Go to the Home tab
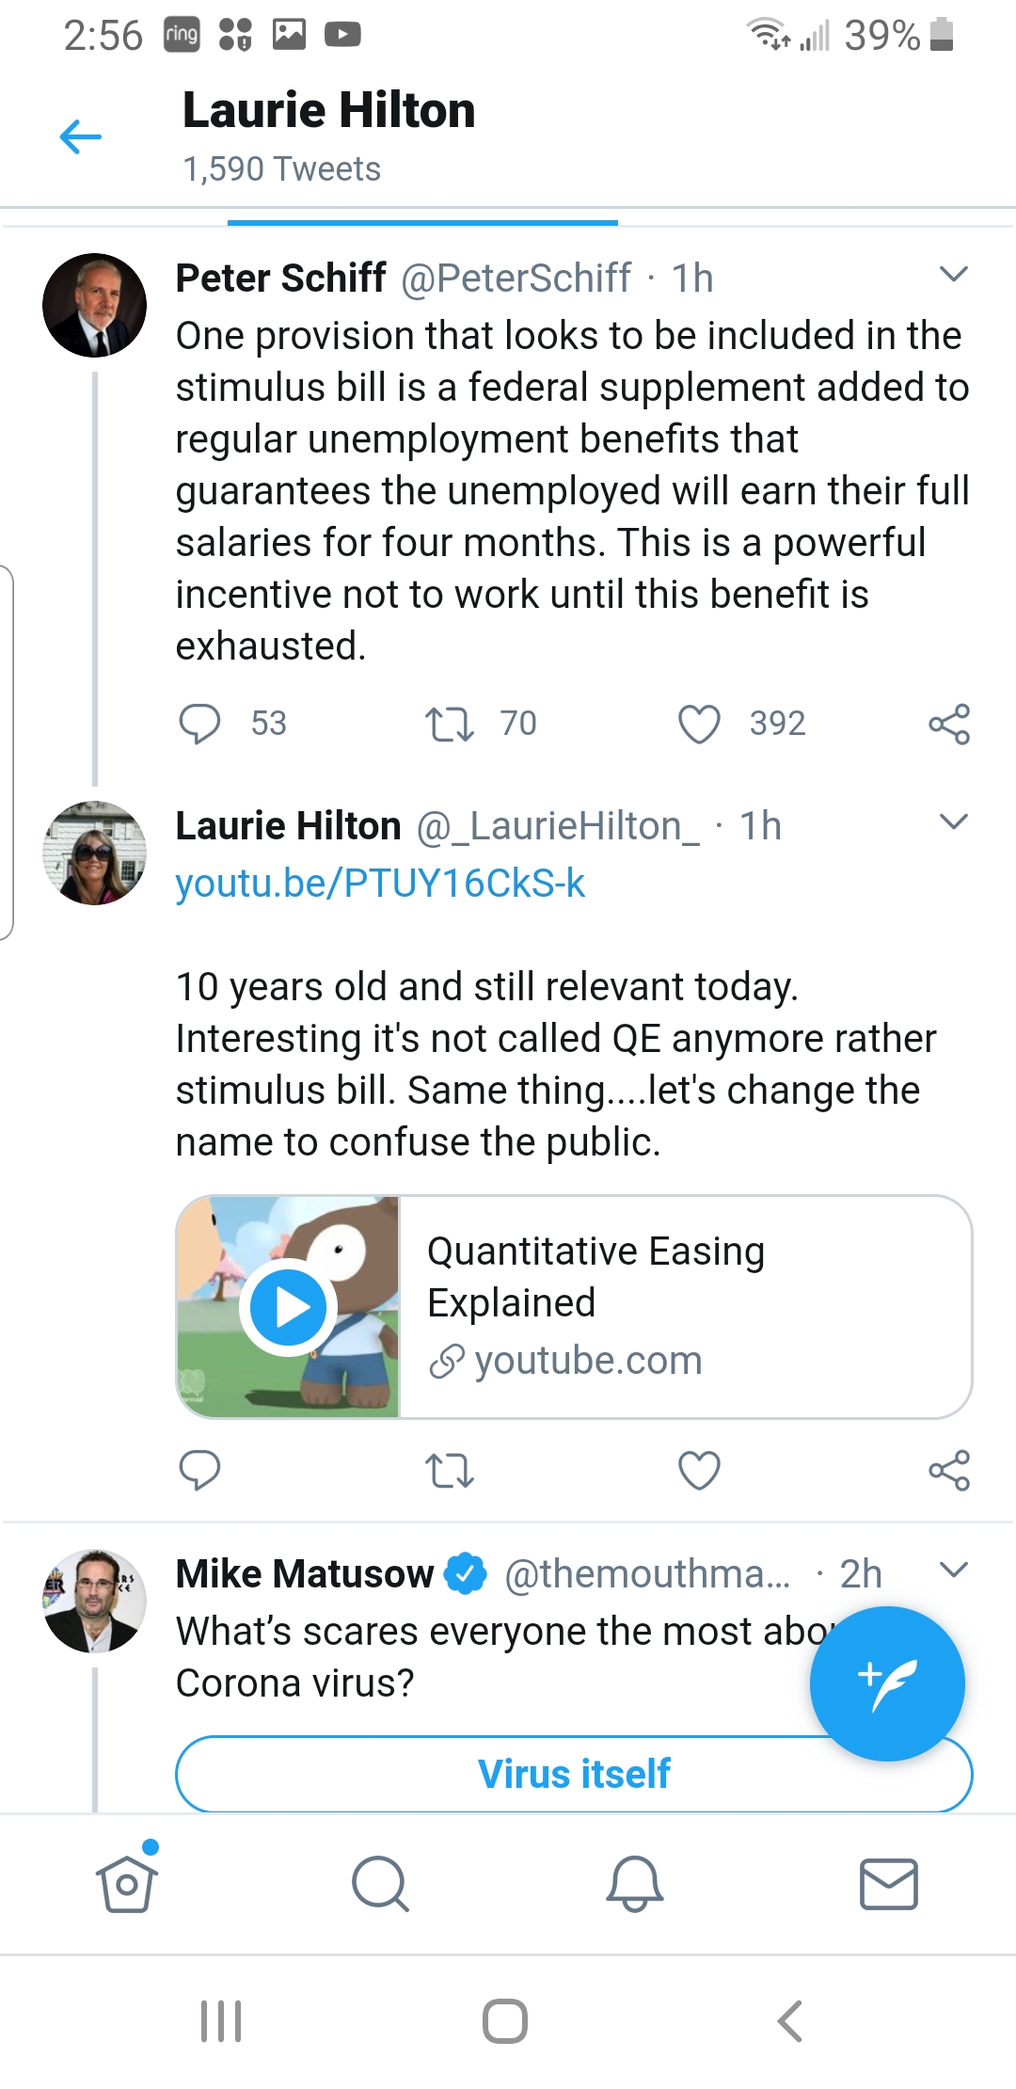This screenshot has width=1016, height=2089. click(x=127, y=1884)
